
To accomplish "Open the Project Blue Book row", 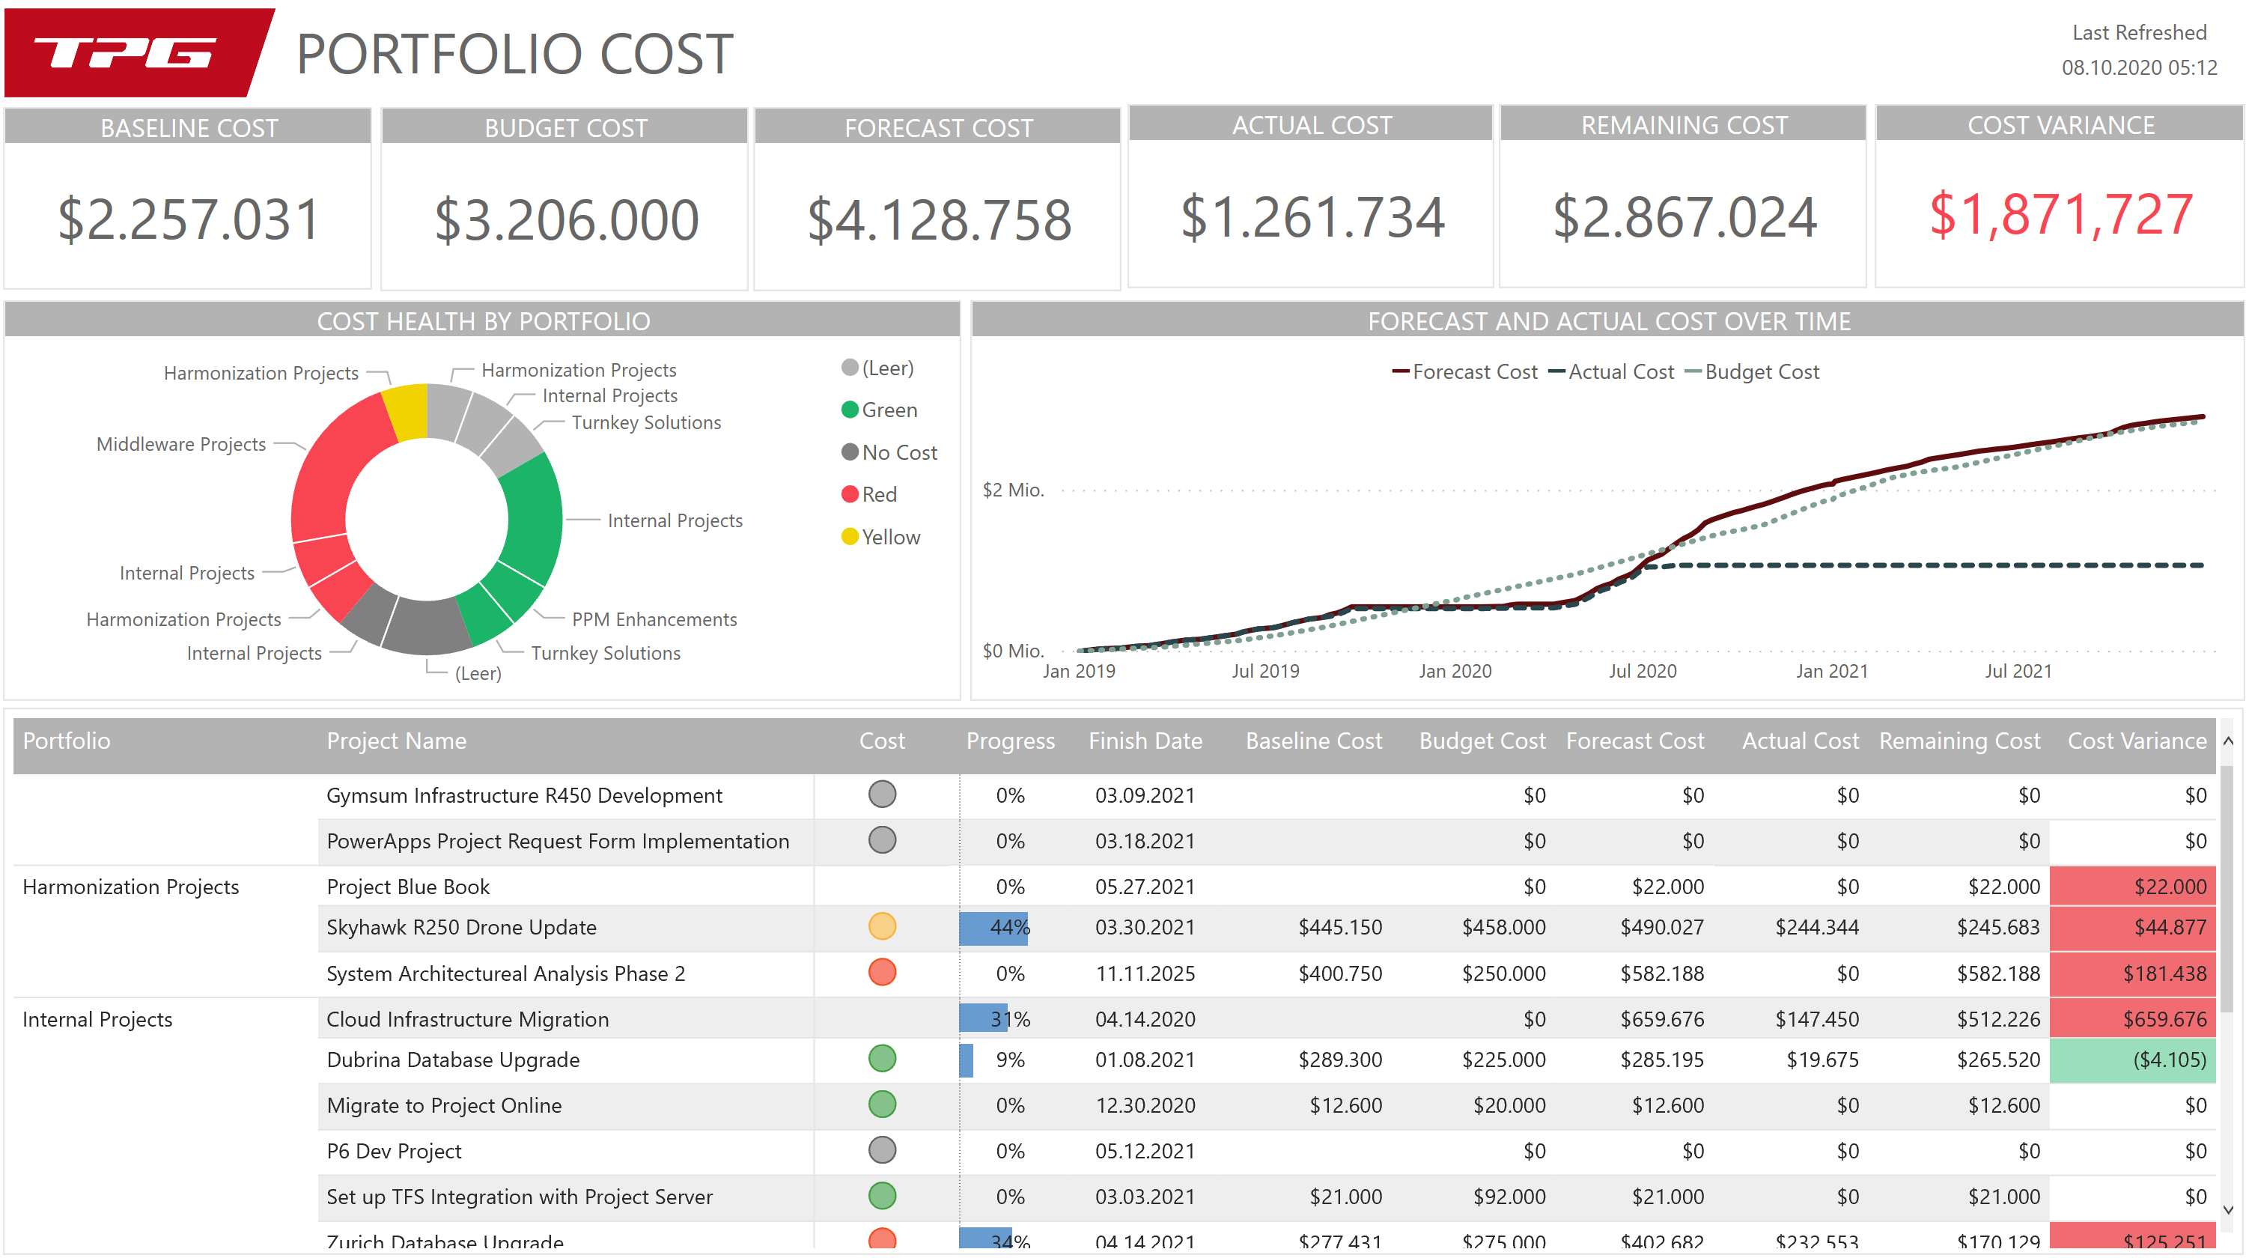I will 407,887.
